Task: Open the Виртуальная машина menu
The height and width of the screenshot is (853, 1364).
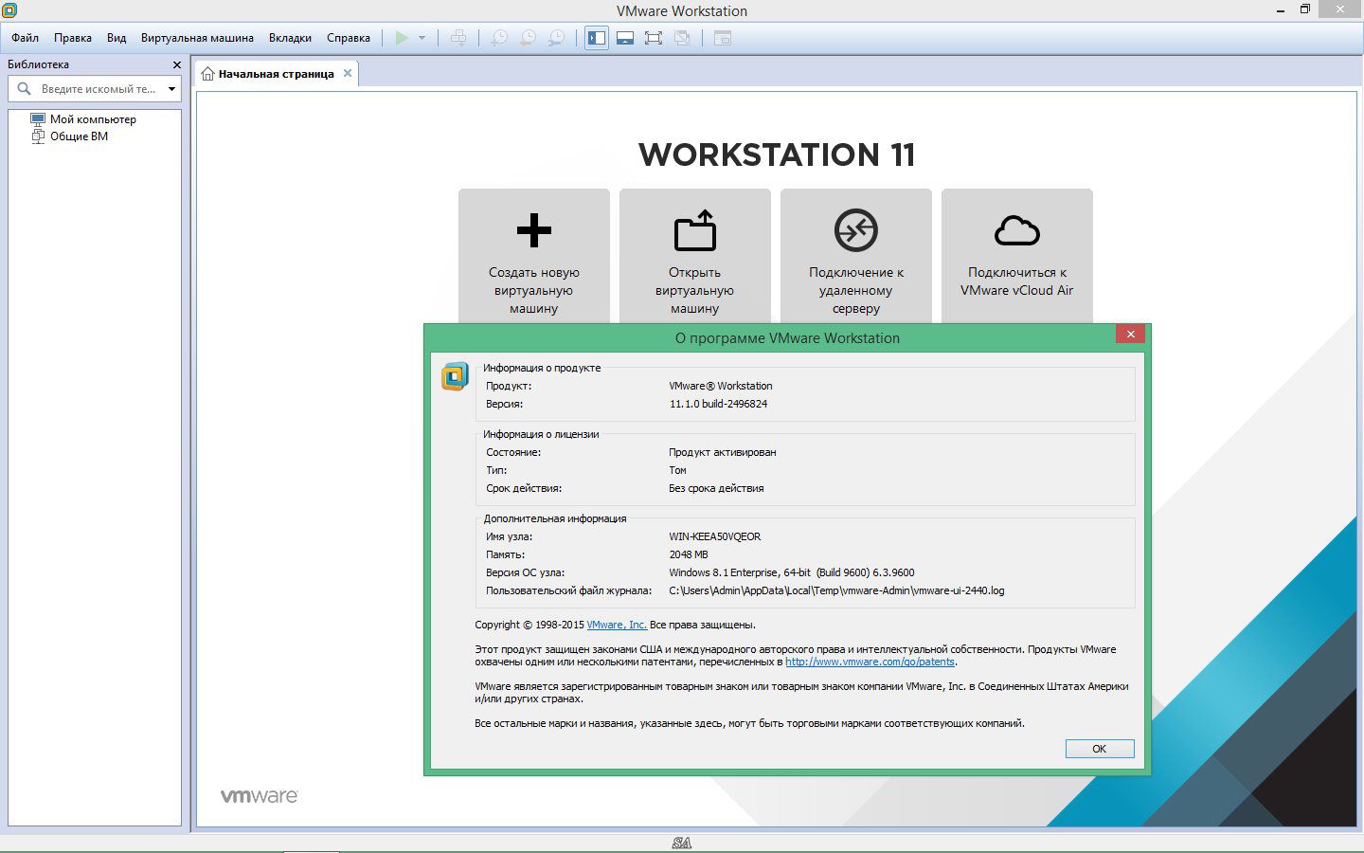Action: pos(197,38)
